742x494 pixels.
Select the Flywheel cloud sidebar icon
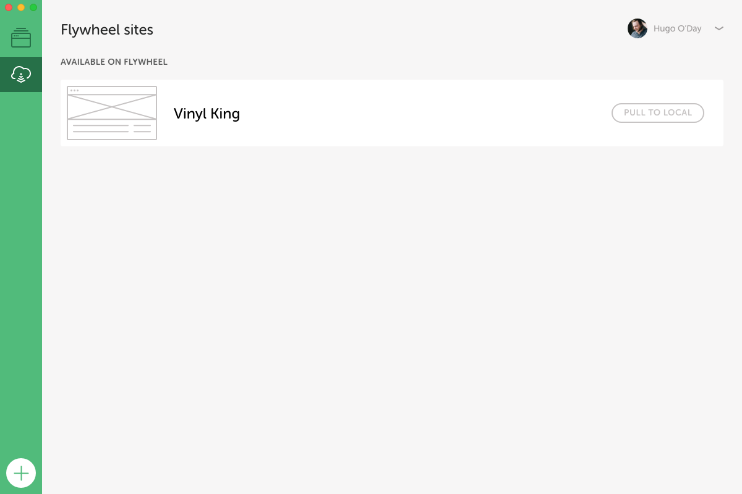[21, 75]
